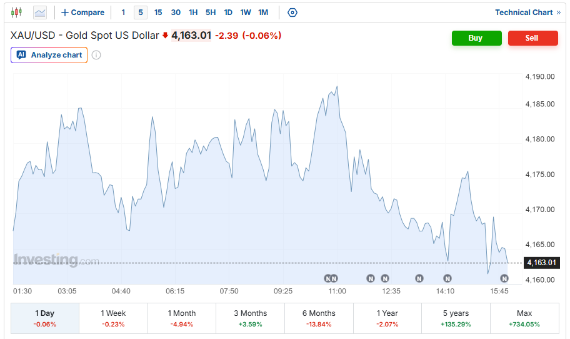The image size is (570, 339).
Task: Open the Technical Chart link
Action: tap(528, 13)
